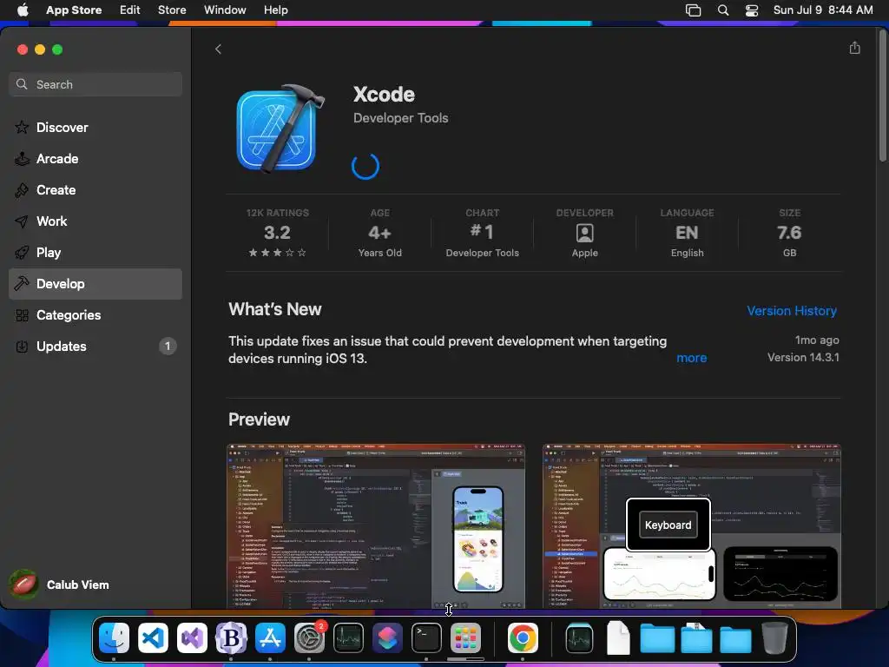
Task: Select Develop in the sidebar
Action: pos(95,284)
